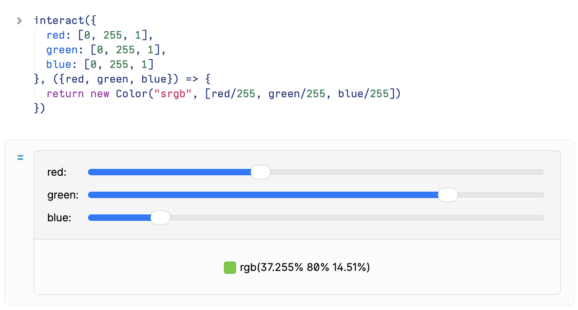
Task: Click the "green:" slider label
Action: click(63, 195)
